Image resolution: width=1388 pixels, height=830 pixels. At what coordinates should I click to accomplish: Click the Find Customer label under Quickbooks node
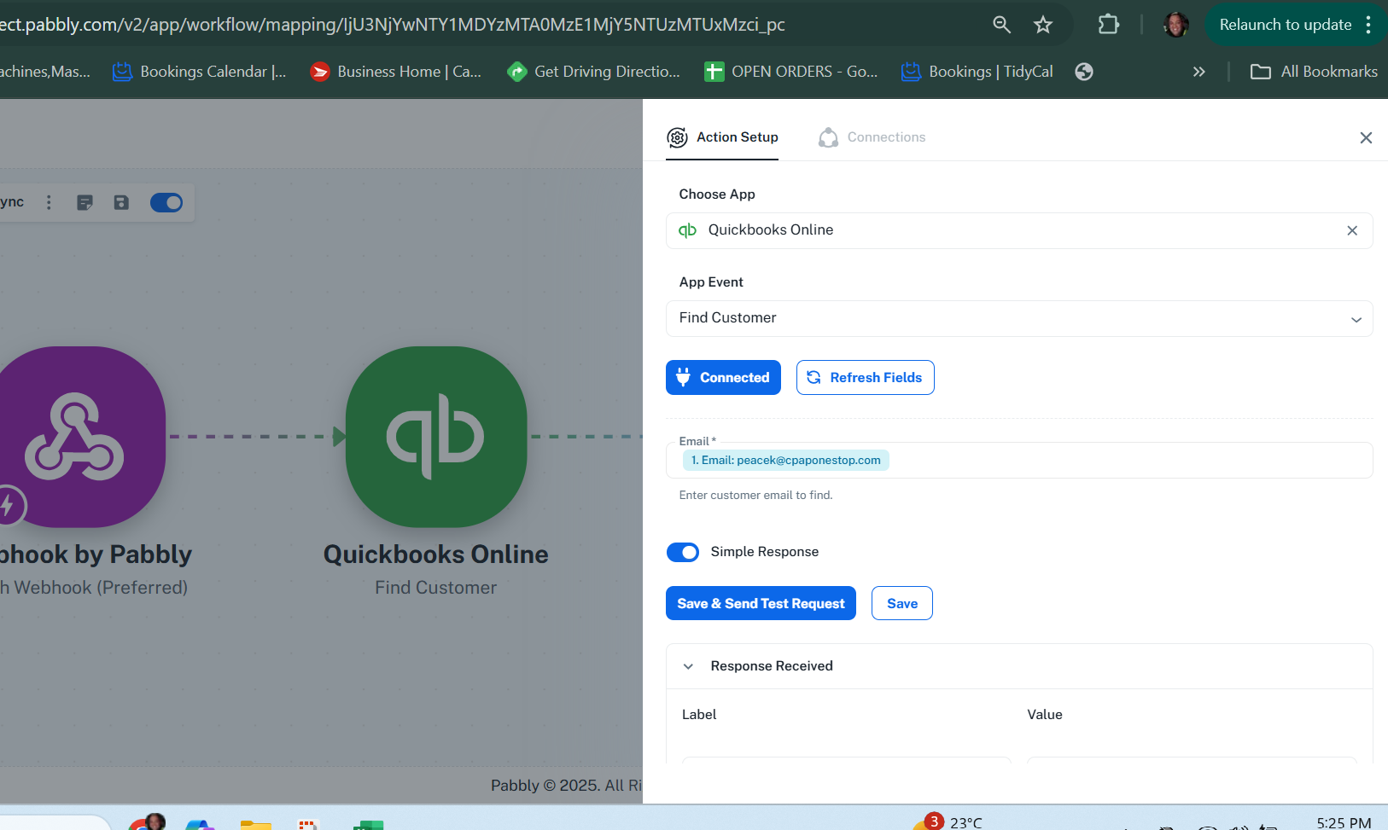click(x=436, y=588)
